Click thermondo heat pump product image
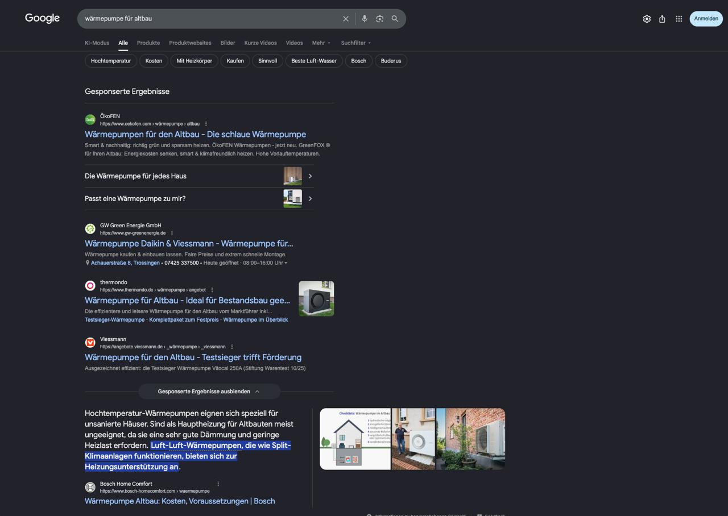 click(x=316, y=298)
